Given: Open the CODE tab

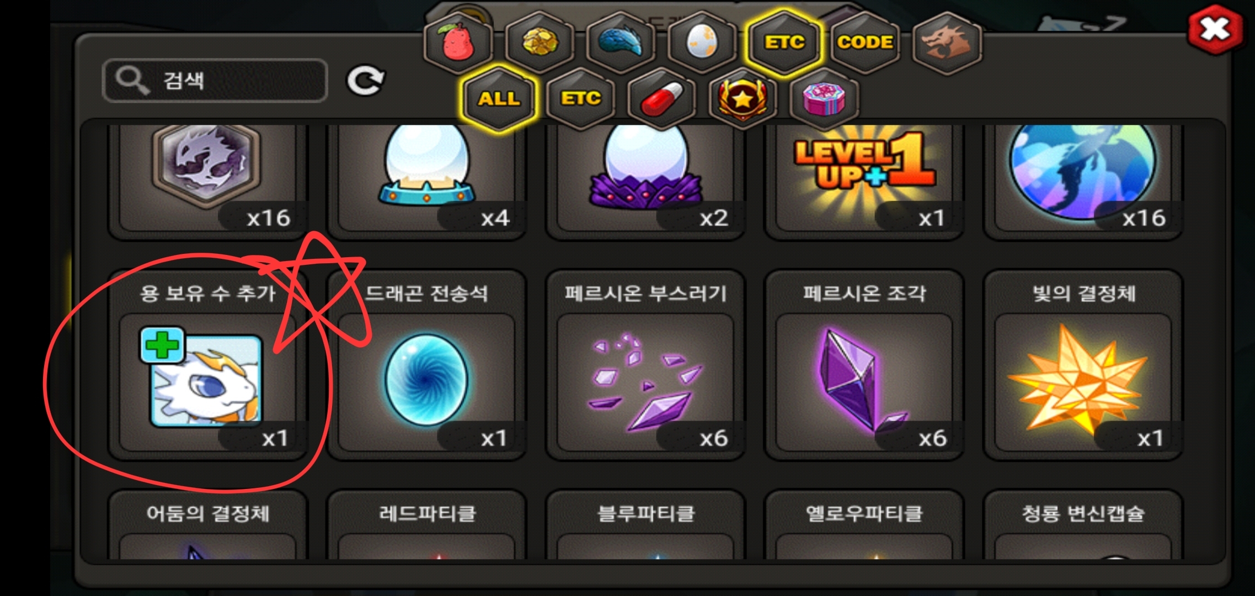Looking at the screenshot, I should point(865,42).
